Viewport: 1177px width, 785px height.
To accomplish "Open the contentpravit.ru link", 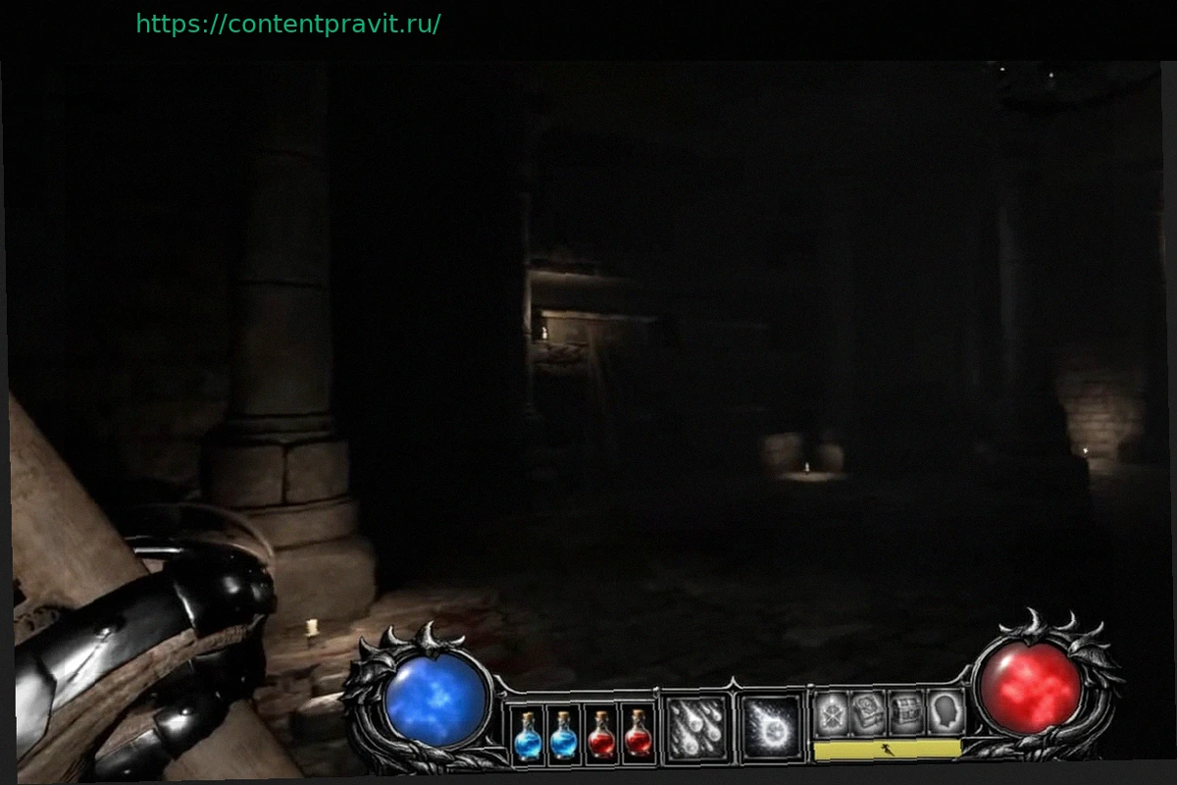I will point(287,25).
